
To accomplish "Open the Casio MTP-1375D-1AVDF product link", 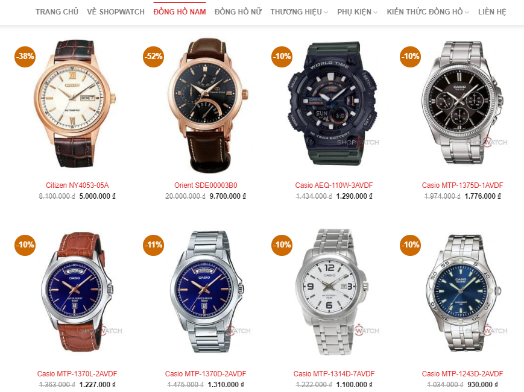I will click(462, 185).
